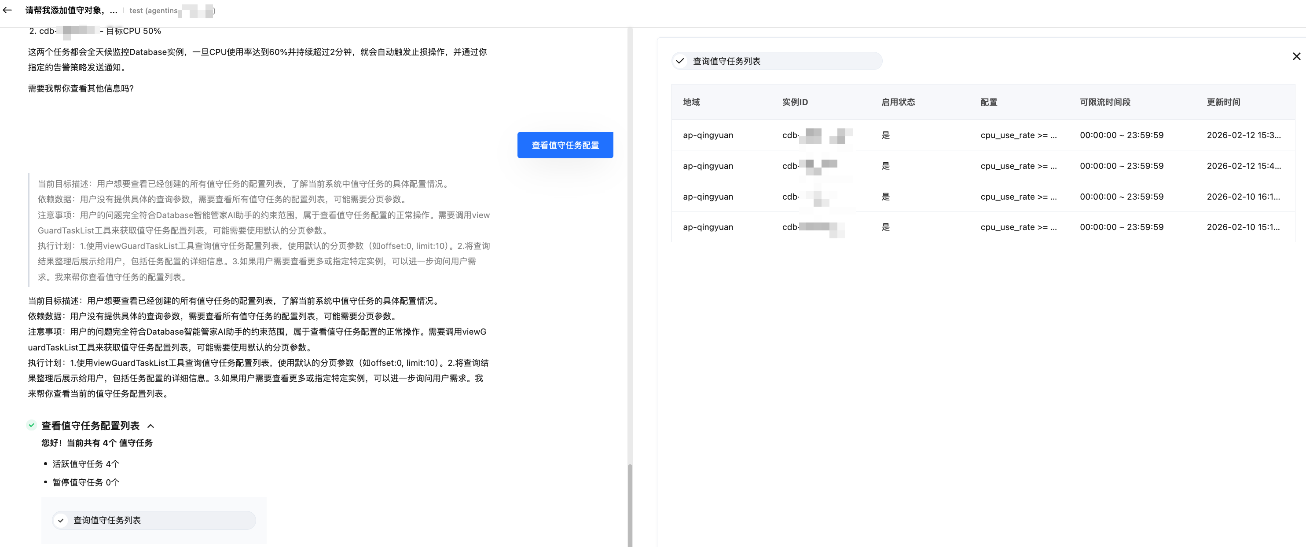
Task: Click cpu_use_rate config in the 2026-02-10 16:1… row
Action: 1018,197
